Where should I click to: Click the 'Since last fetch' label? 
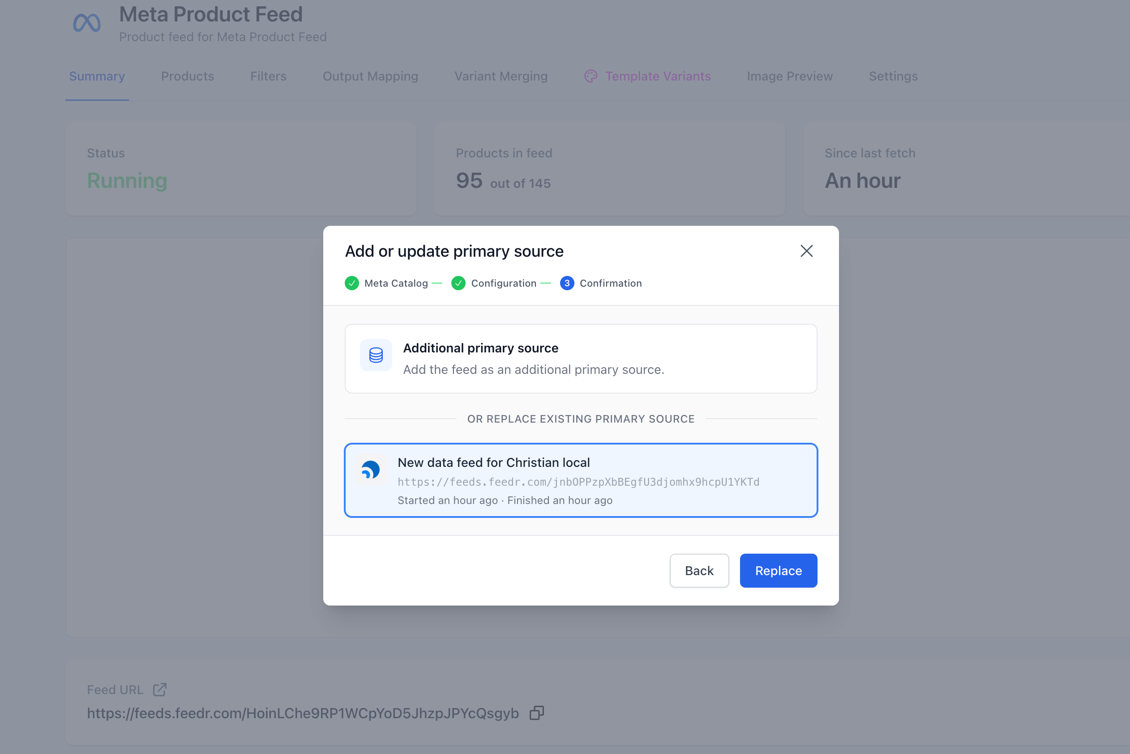point(870,153)
